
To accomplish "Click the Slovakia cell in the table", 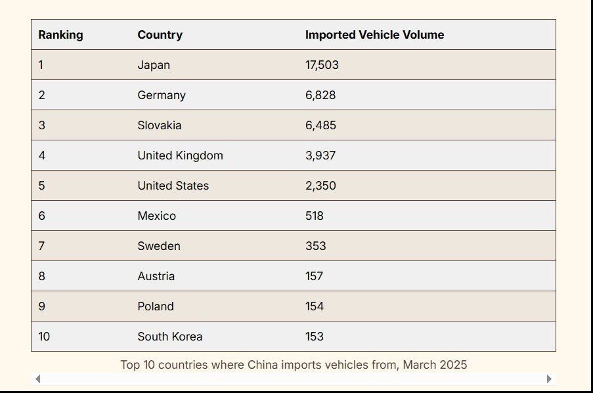I will (160, 125).
